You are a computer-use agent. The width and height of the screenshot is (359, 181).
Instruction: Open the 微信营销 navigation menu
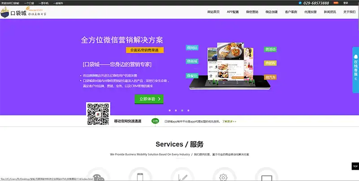point(253,12)
